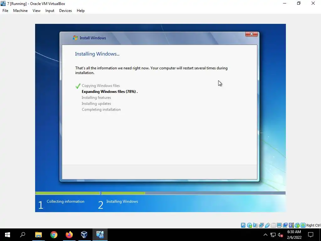This screenshot has width=321, height=241.
Task: Click Expanding Windows files (78%) step
Action: pyautogui.click(x=109, y=92)
